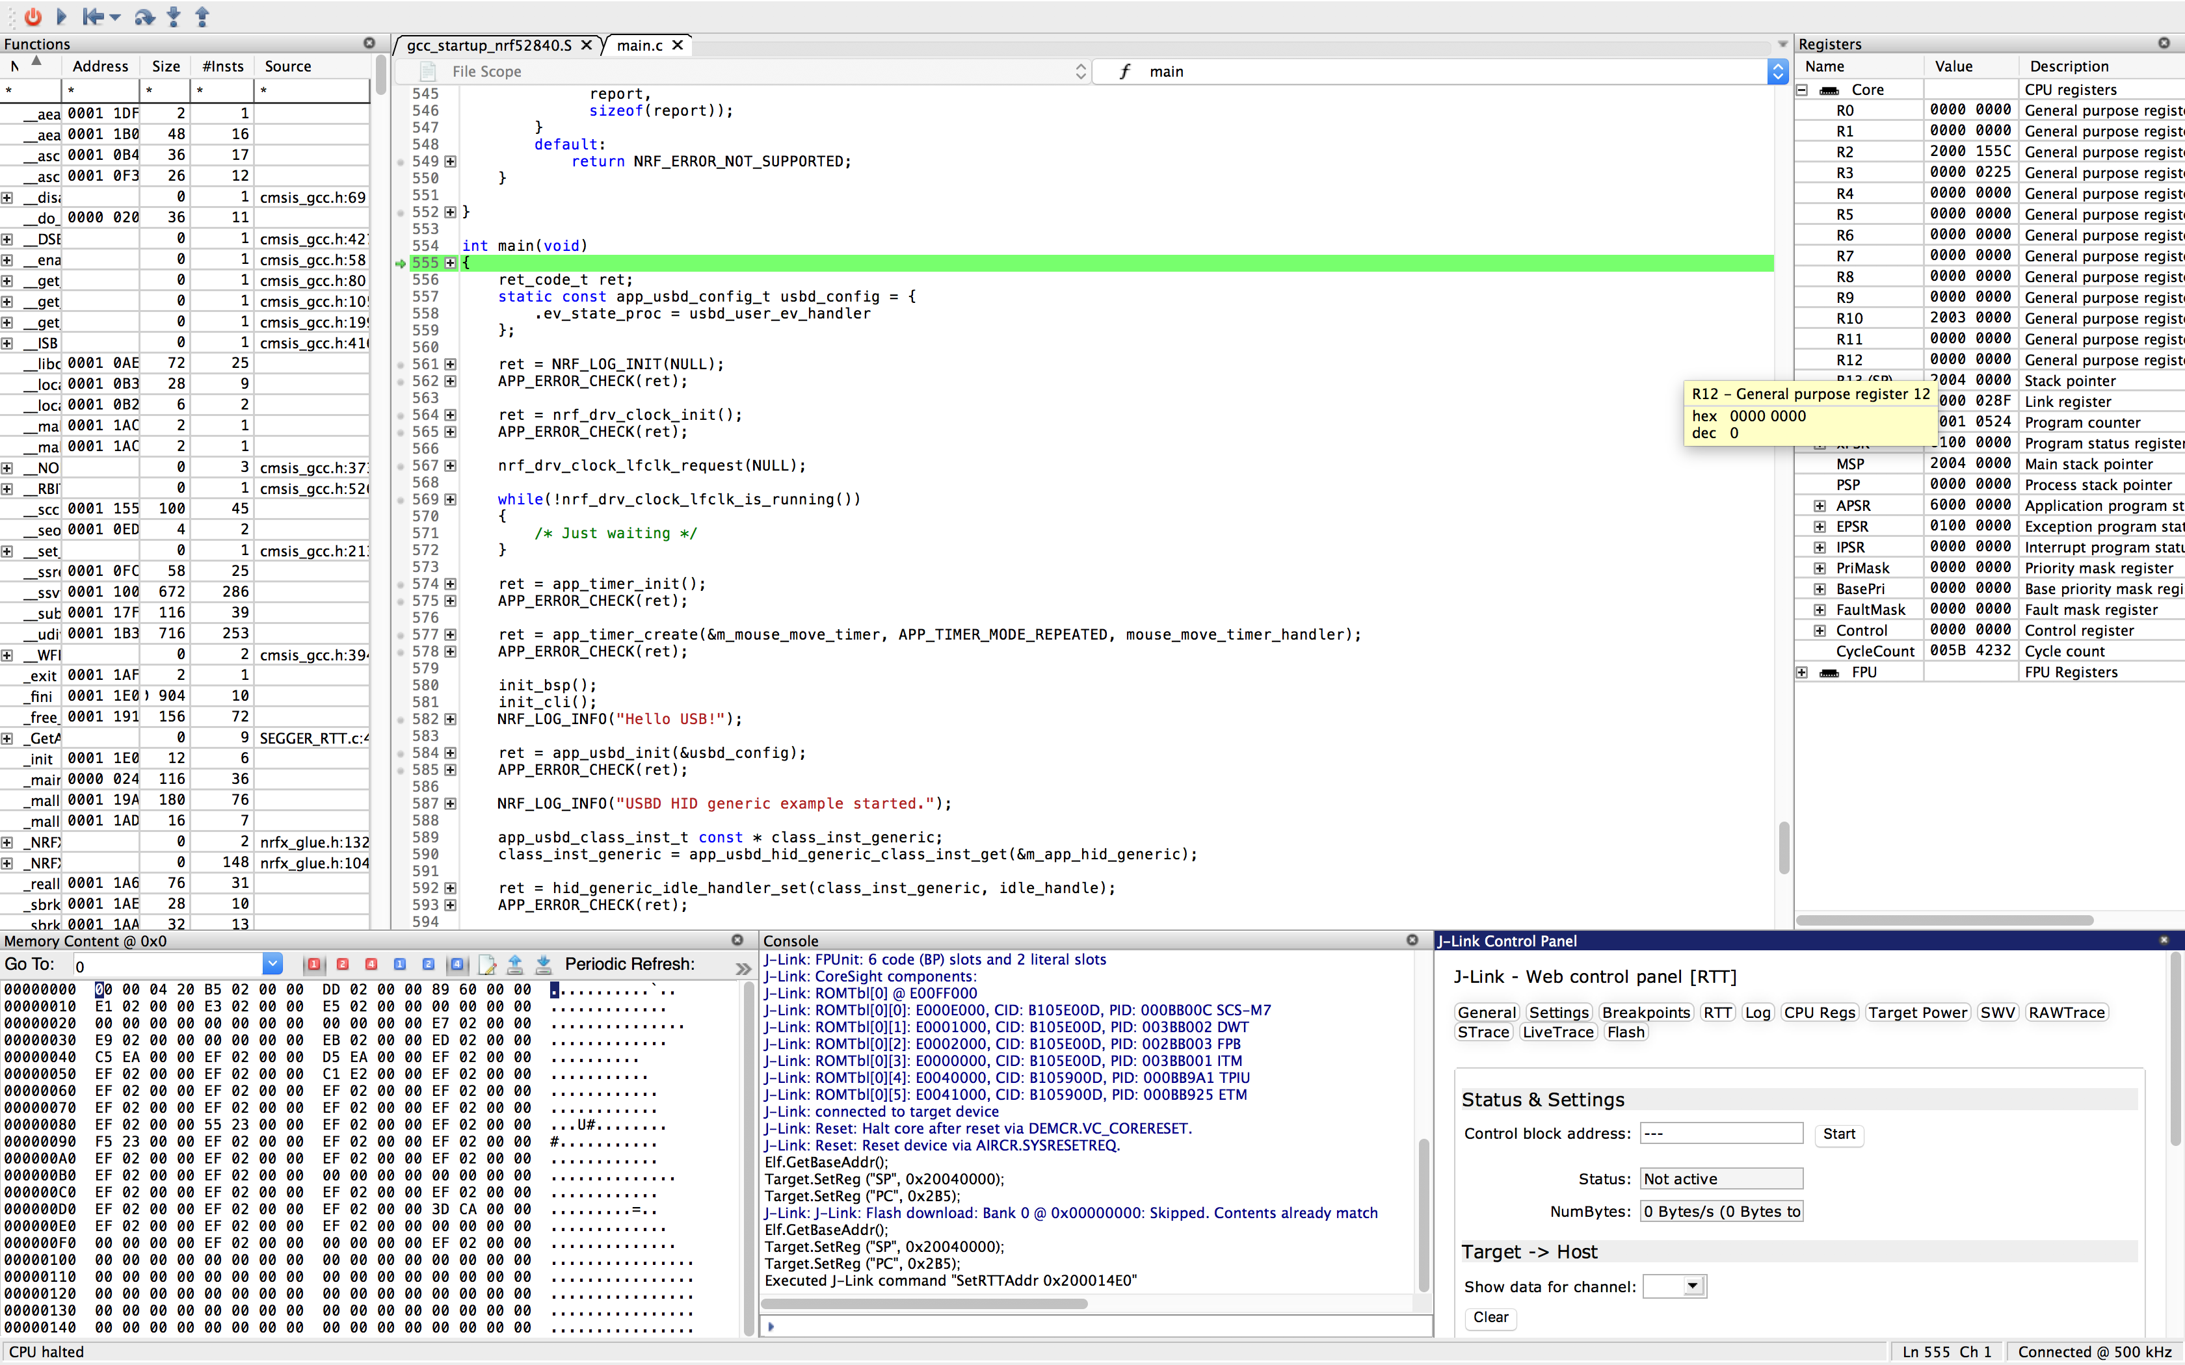
Task: Click the save memory upload icon
Action: point(516,965)
